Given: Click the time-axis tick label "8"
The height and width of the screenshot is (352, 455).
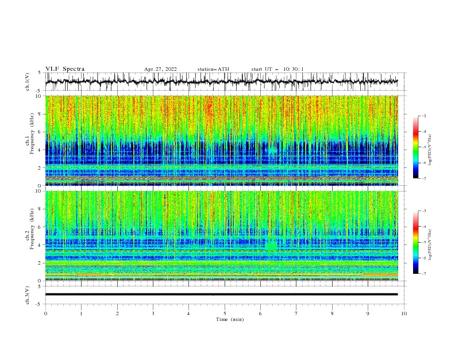Looking at the screenshot, I should pyautogui.click(x=332, y=313).
